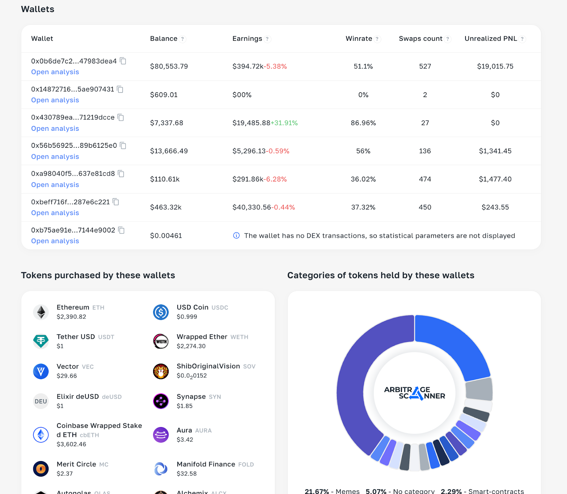Click the $394.72k earnings value

pos(248,66)
